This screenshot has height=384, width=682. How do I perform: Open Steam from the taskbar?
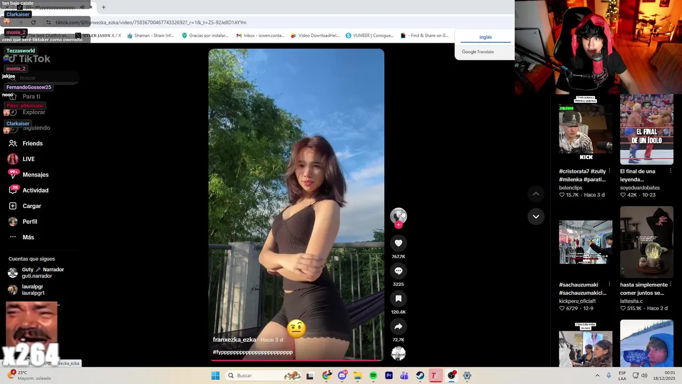pyautogui.click(x=420, y=375)
